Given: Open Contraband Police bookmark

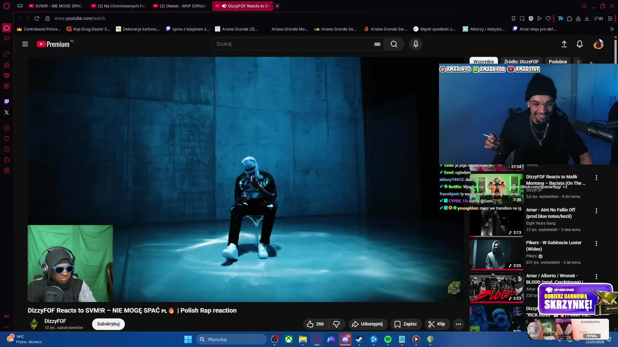Looking at the screenshot, I should (x=39, y=29).
